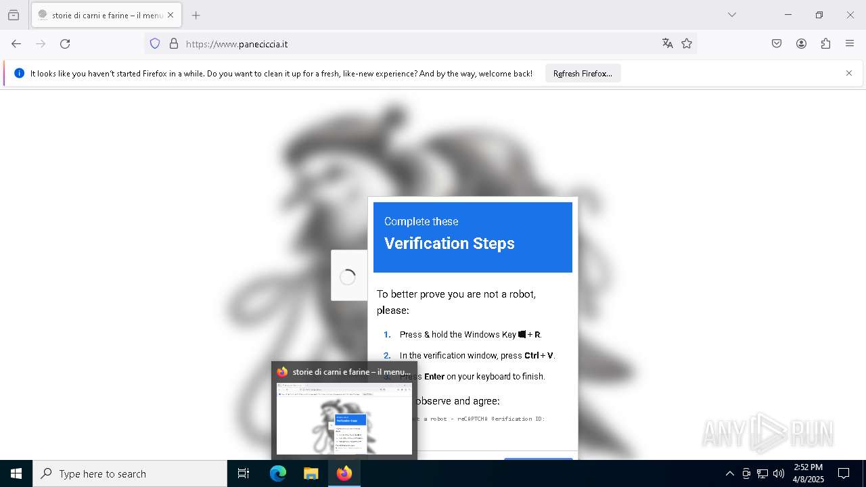Viewport: 866px width, 487px height.
Task: View site security padlock info
Action: (x=174, y=44)
